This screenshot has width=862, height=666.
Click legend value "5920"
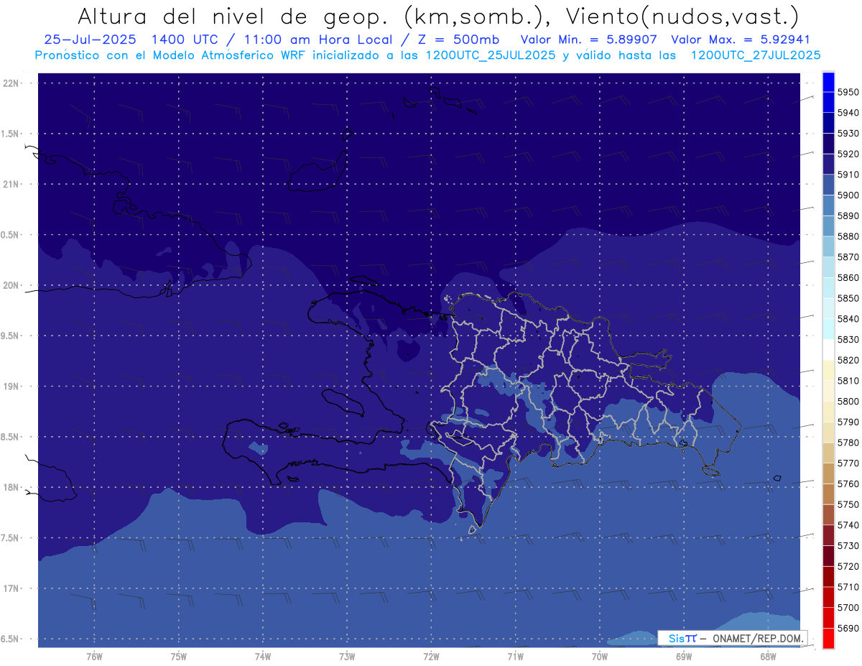848,154
